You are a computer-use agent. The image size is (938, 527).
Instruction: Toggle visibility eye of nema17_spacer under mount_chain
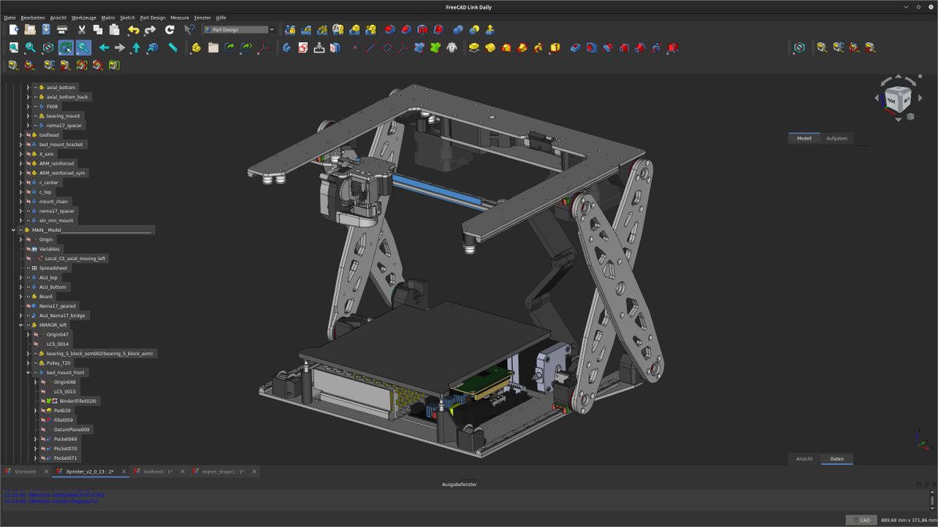click(x=28, y=211)
